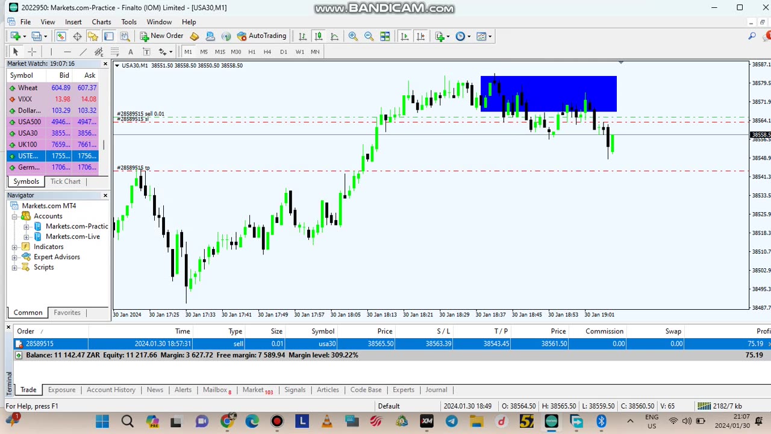Toggle the Market Watch panel icon
The image size is (771, 434).
click(x=61, y=36)
